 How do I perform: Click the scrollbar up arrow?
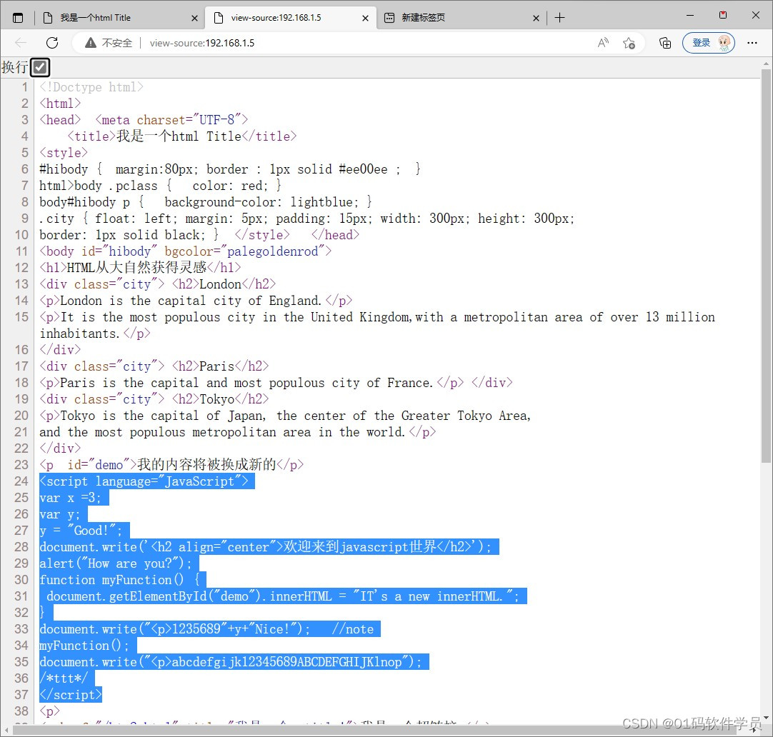point(766,64)
